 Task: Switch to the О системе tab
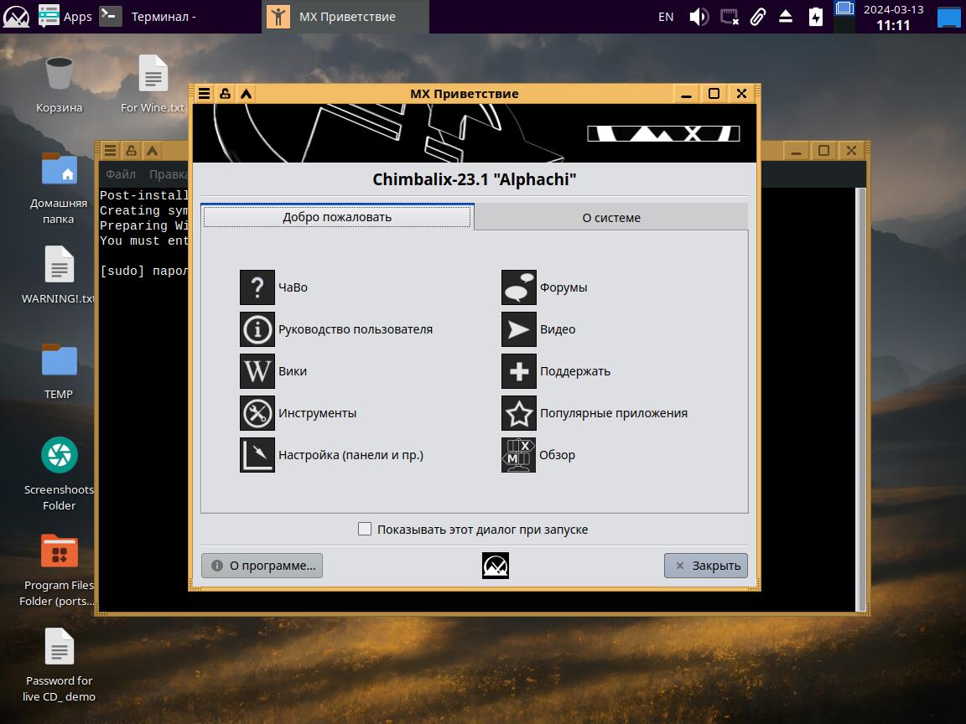(611, 217)
